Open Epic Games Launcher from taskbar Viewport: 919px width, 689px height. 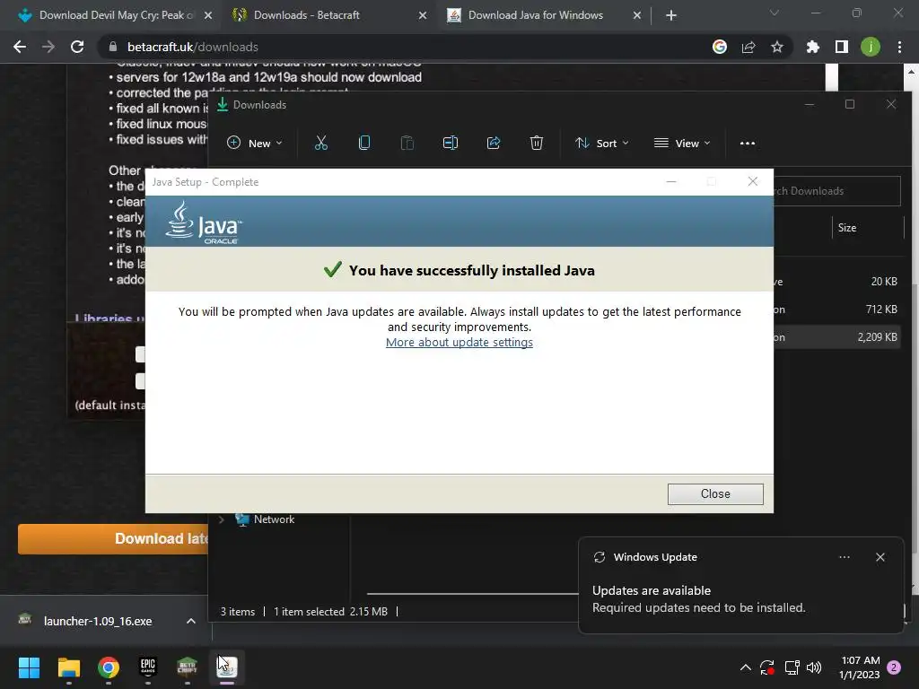coord(148,667)
